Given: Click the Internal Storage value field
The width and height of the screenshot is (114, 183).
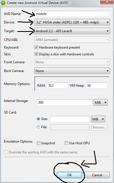Looking at the screenshot, I should tap(64, 102).
